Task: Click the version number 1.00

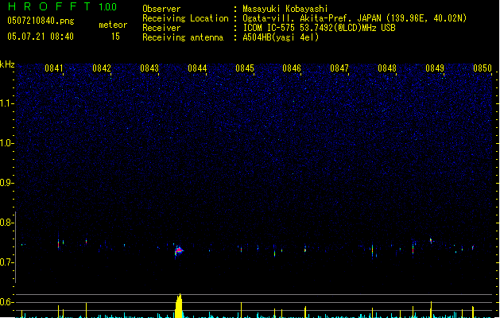Action: point(107,7)
